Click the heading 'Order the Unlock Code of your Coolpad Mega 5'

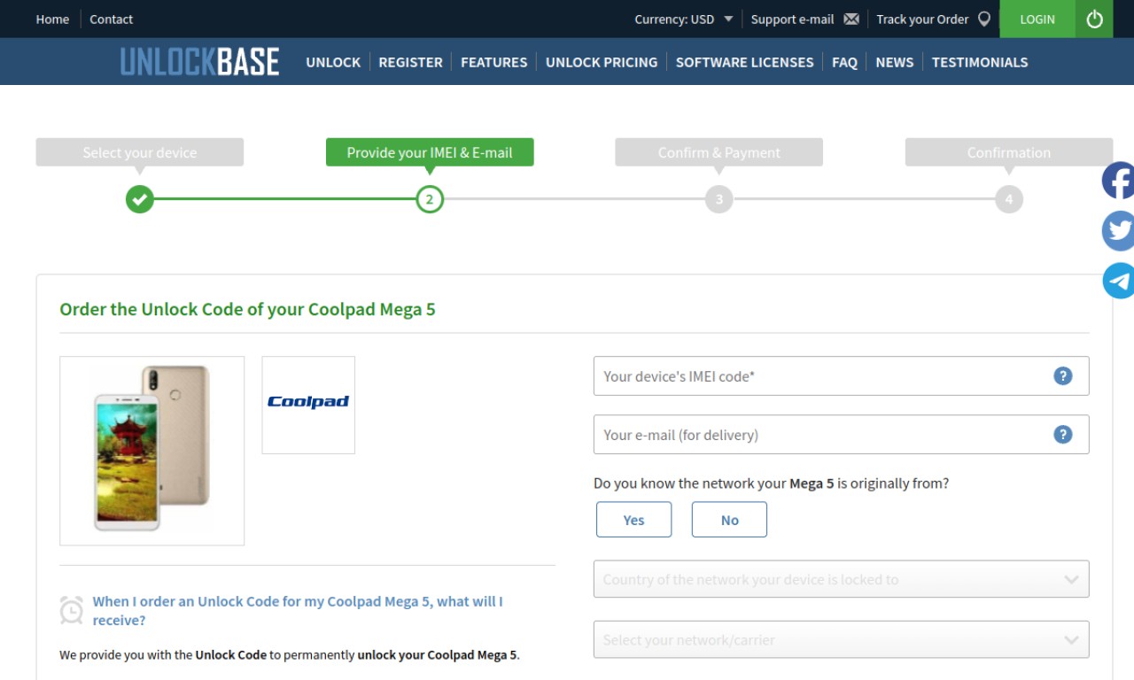[x=247, y=309]
